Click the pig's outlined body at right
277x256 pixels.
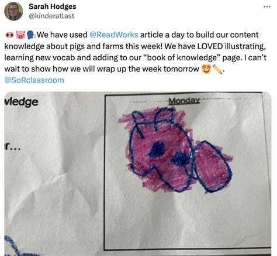(213, 166)
